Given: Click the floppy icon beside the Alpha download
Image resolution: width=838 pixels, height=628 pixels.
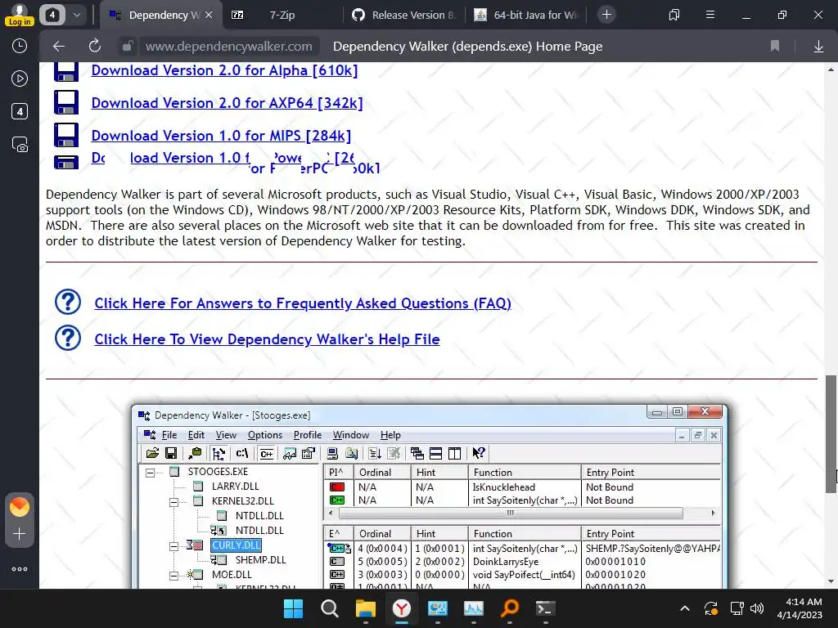Looking at the screenshot, I should click(x=66, y=71).
